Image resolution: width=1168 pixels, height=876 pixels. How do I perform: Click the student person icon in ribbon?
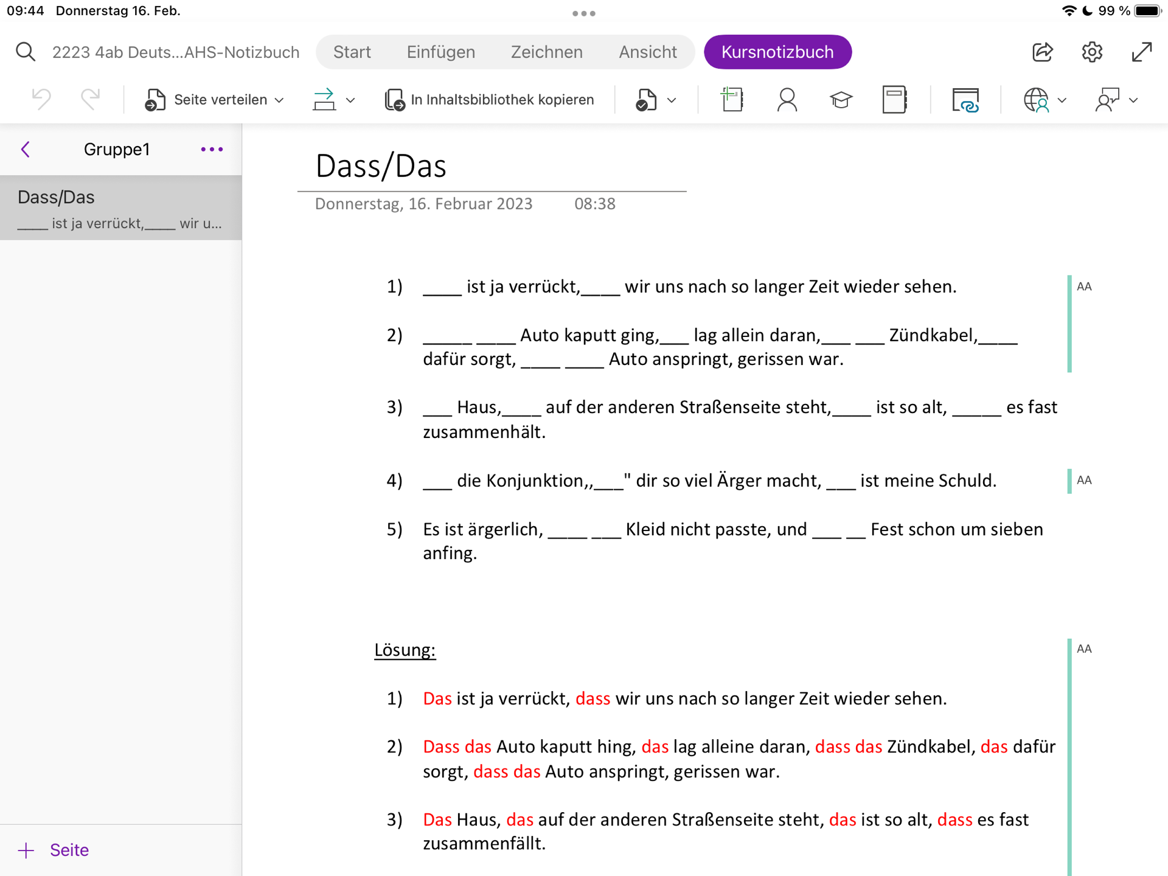(787, 99)
